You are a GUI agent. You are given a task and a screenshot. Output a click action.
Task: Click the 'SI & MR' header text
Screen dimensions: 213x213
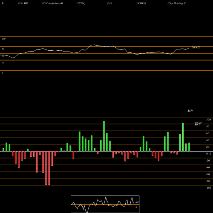coord(23,3)
